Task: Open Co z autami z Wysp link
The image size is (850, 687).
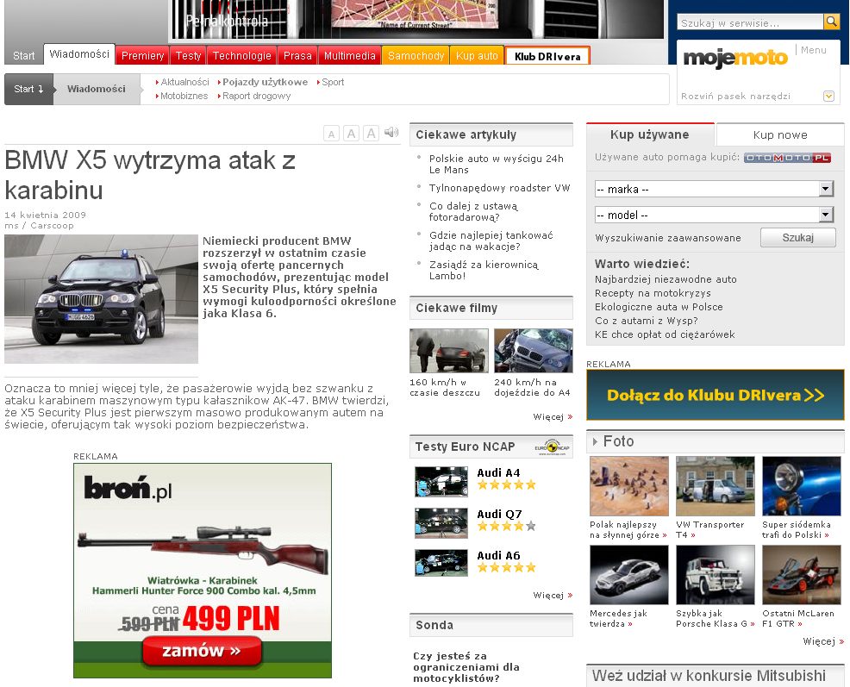Action: (647, 321)
